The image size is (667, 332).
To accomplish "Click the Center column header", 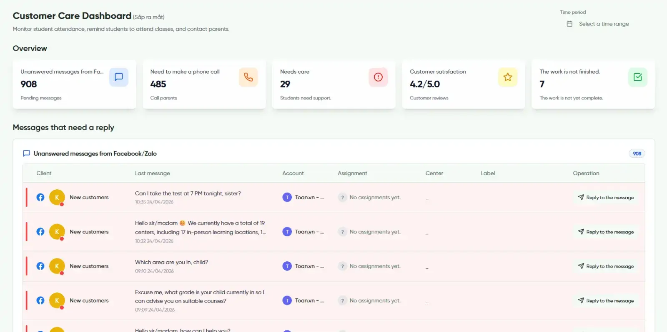I will (434, 173).
